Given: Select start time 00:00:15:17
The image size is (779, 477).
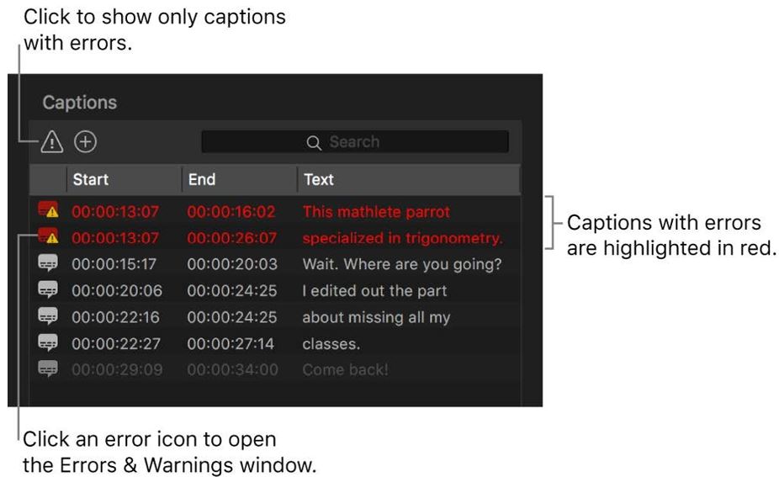Looking at the screenshot, I should pyautogui.click(x=114, y=265).
